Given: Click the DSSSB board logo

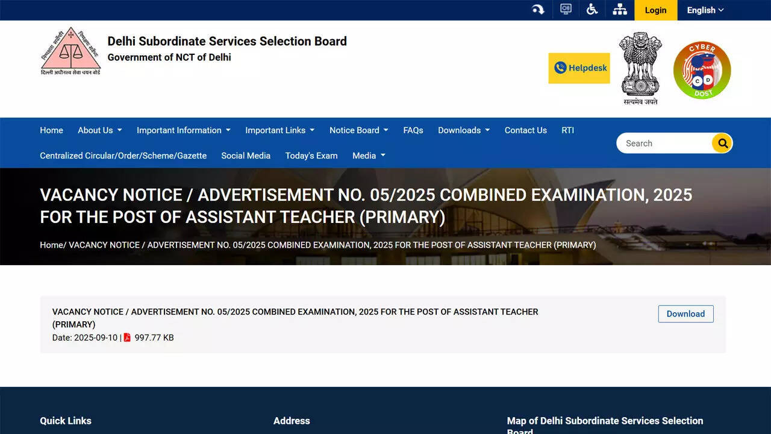Looking at the screenshot, I should 70,51.
